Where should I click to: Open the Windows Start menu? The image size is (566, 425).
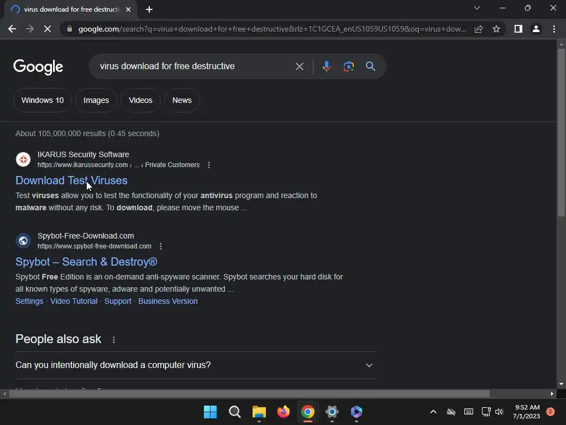[x=210, y=412]
